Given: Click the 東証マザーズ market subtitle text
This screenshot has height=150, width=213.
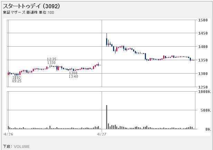Looking at the screenshot, I should point(28,12).
